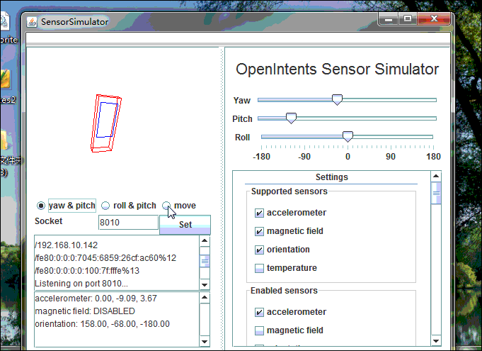Image resolution: width=482 pixels, height=351 pixels.
Task: Click the 'OpenIntents Sensor Simulator' heading
Action: (x=337, y=69)
